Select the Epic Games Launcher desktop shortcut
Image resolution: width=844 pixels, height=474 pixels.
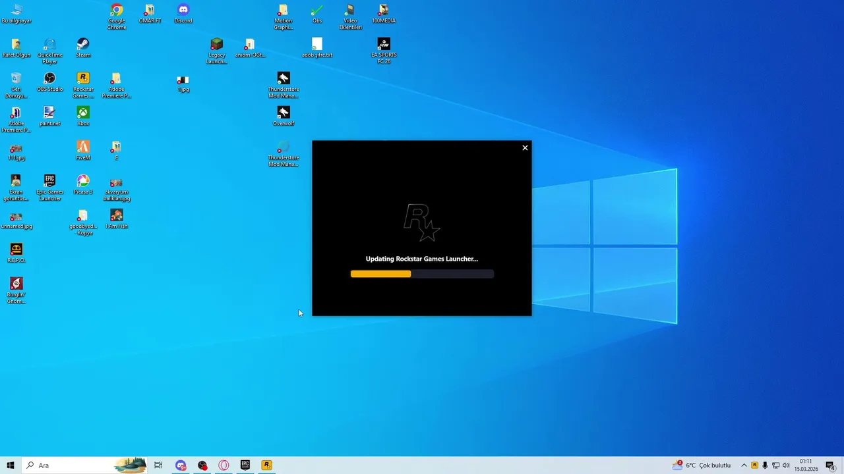point(49,188)
